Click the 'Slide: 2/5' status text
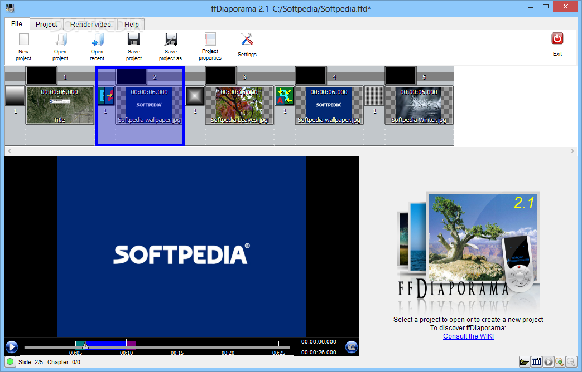This screenshot has width=582, height=372. click(31, 362)
